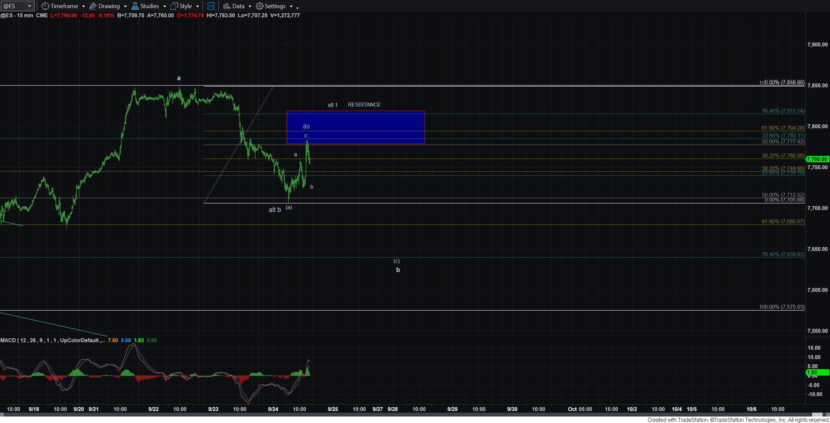
Task: Click the Style overlapping squares icon
Action: [175, 6]
